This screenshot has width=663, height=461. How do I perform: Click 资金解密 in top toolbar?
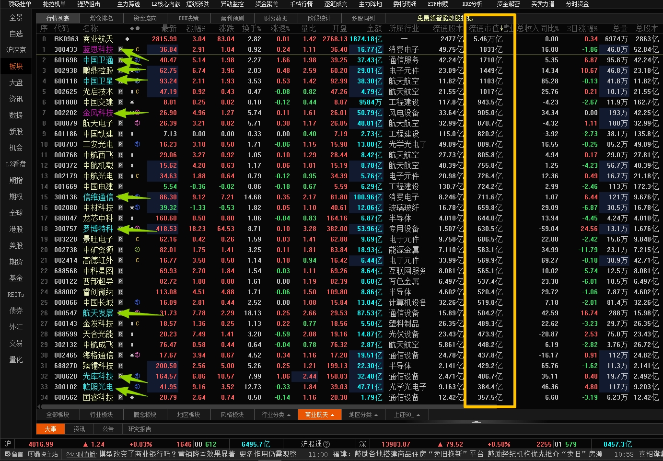pos(508,4)
